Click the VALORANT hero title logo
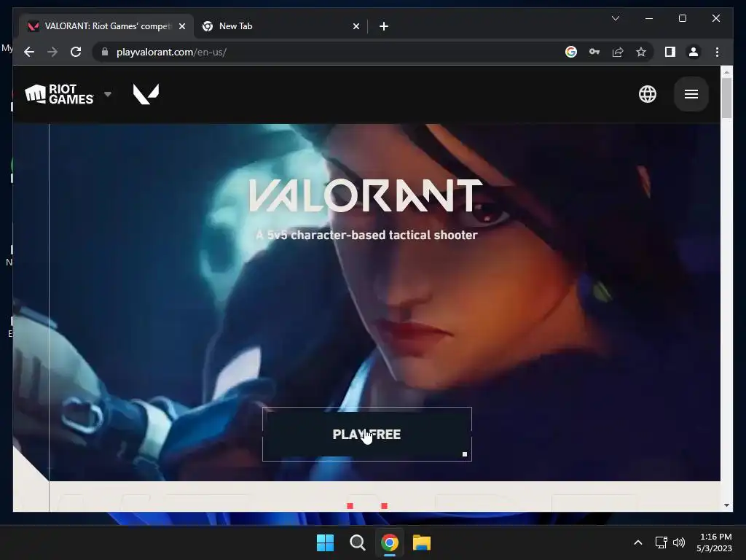746x560 pixels. [x=366, y=195]
